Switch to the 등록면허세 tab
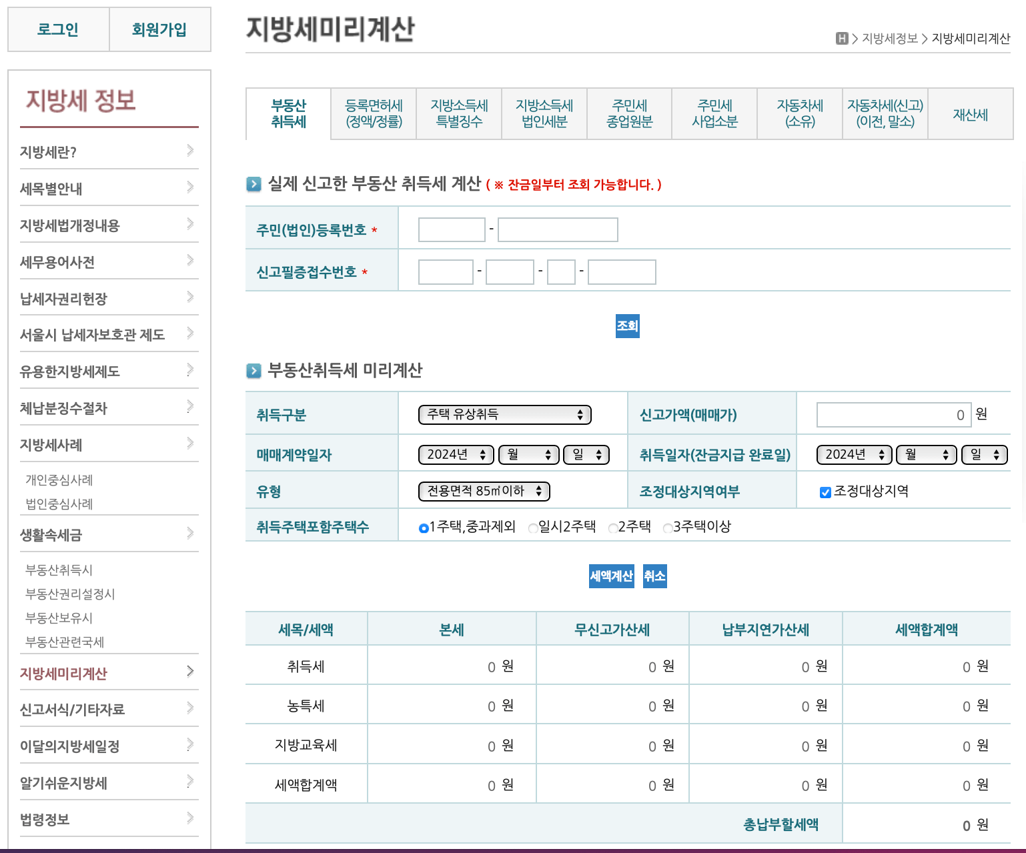This screenshot has height=853, width=1026. (x=373, y=114)
